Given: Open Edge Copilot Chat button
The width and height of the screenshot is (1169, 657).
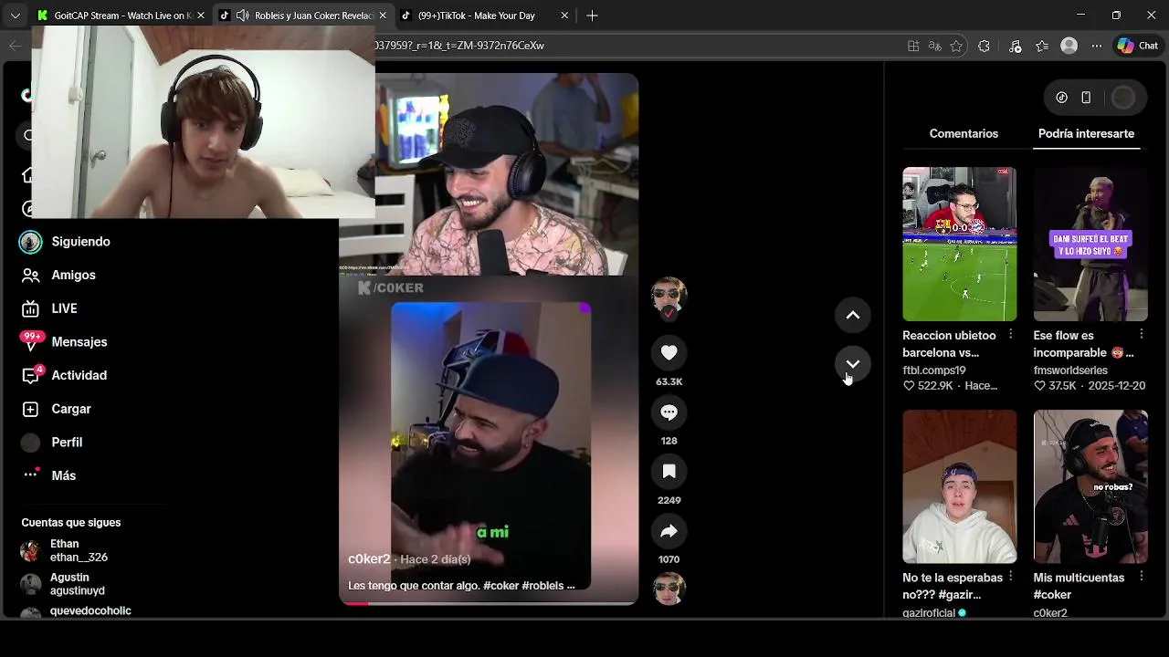Looking at the screenshot, I should pos(1138,46).
